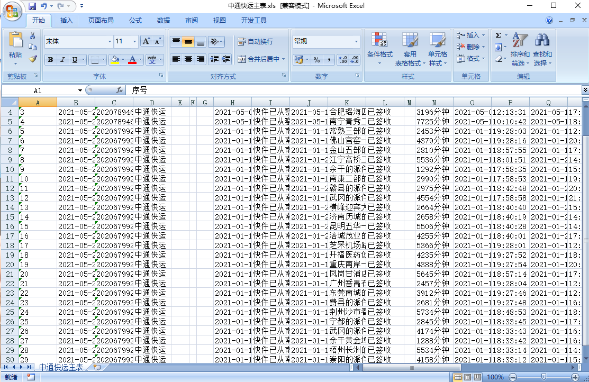Viewport: 589px width, 382px height.
Task: Apply cell borders button
Action: pos(95,60)
